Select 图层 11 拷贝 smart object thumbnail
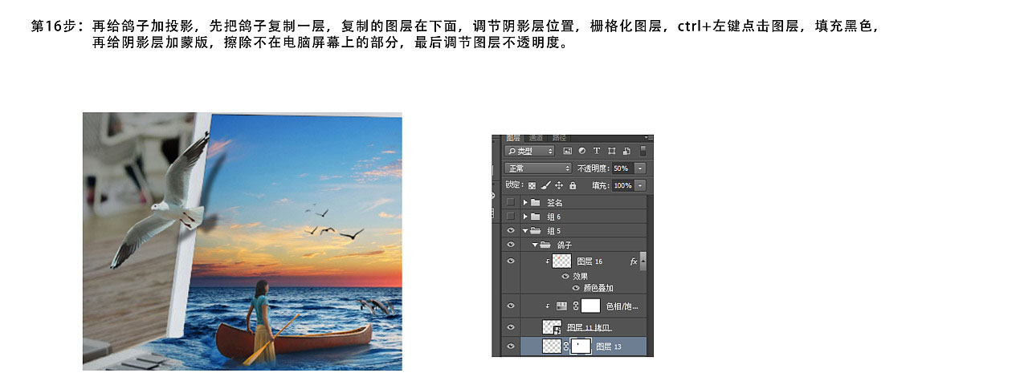 coord(552,326)
